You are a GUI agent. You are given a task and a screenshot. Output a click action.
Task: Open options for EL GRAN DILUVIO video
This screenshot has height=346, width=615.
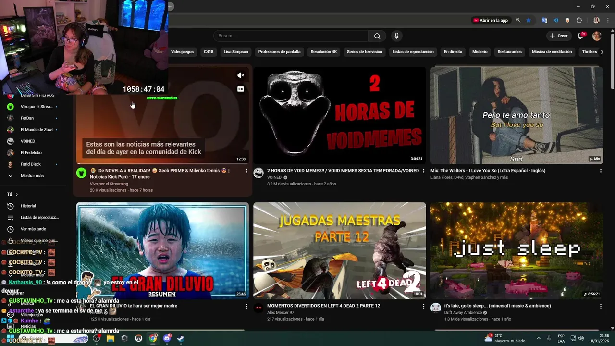pos(246,306)
